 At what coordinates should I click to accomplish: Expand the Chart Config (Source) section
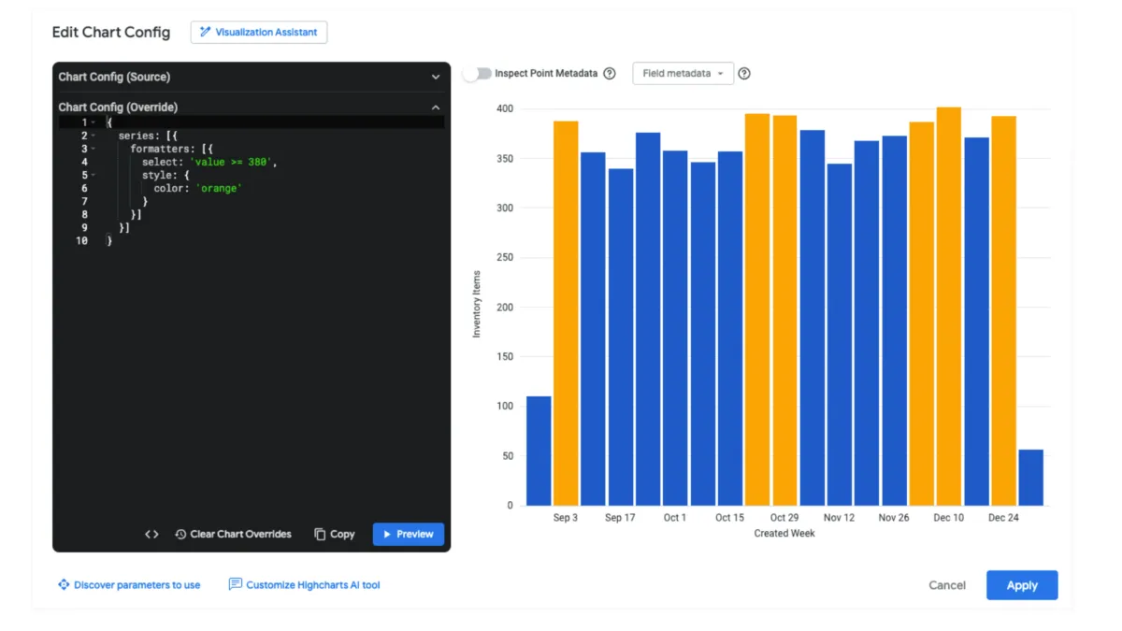(435, 77)
